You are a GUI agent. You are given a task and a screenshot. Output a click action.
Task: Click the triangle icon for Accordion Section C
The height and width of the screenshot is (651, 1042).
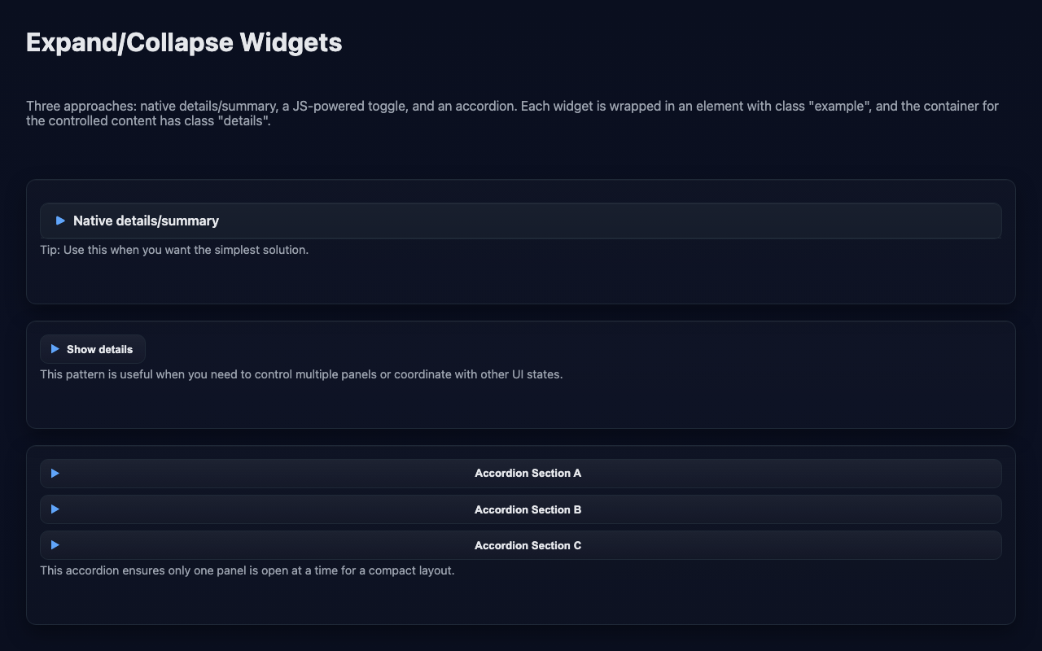point(55,545)
